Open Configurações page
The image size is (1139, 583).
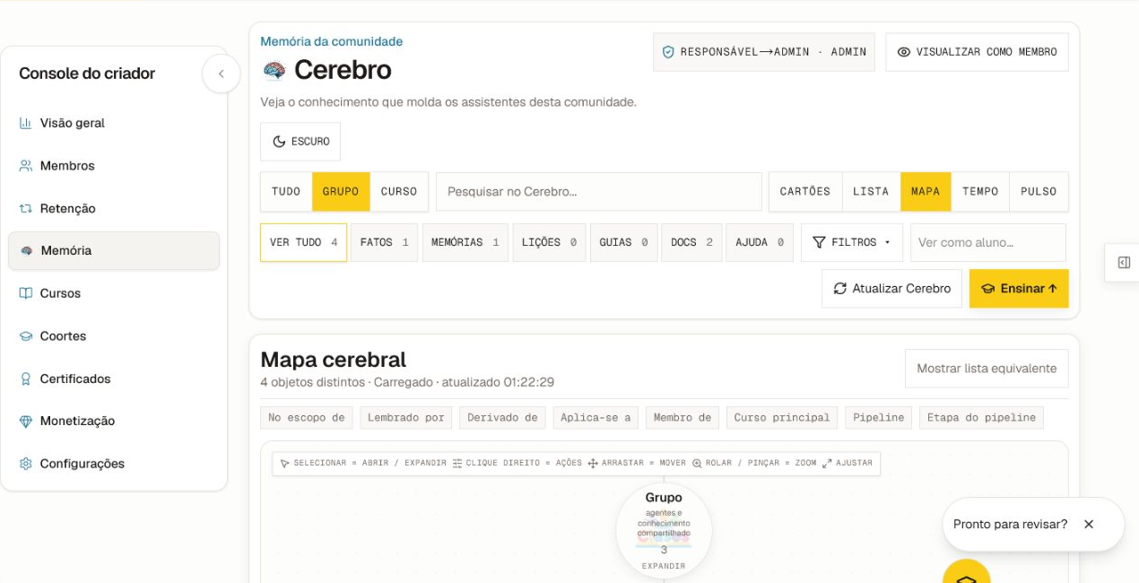coord(114,464)
